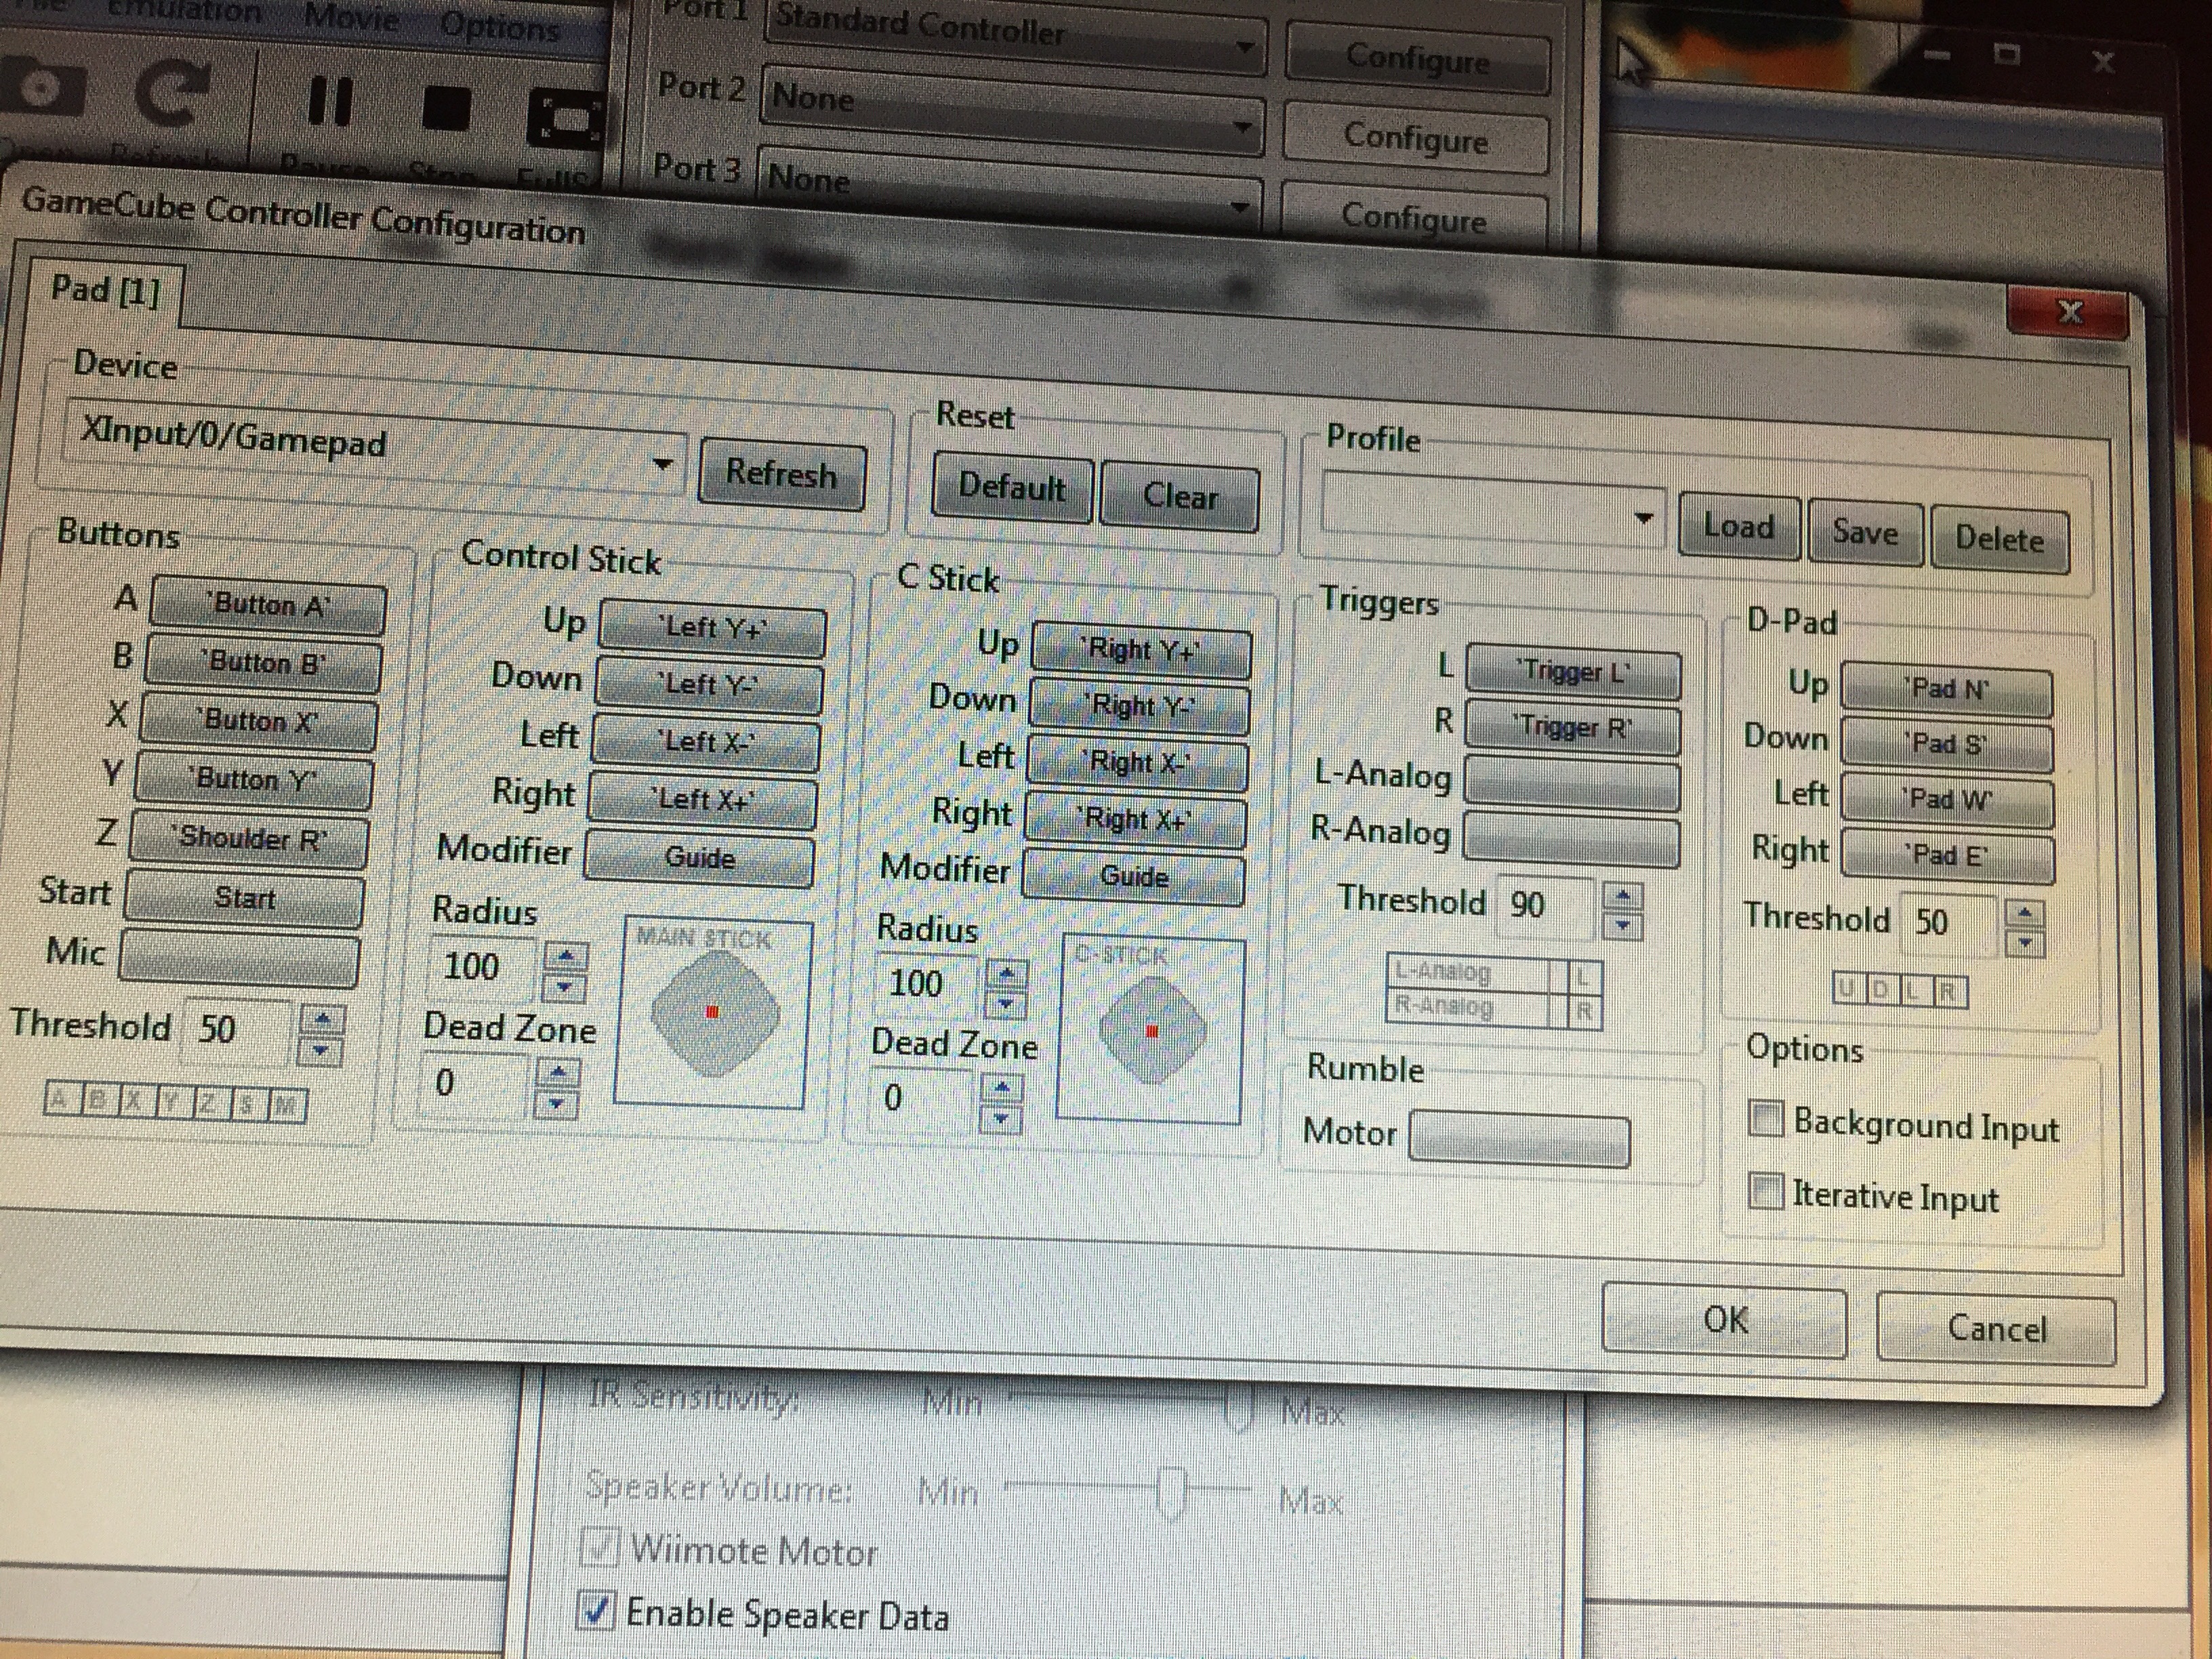
Task: Remap the Y button binding 'Button Y'
Action: pos(254,779)
